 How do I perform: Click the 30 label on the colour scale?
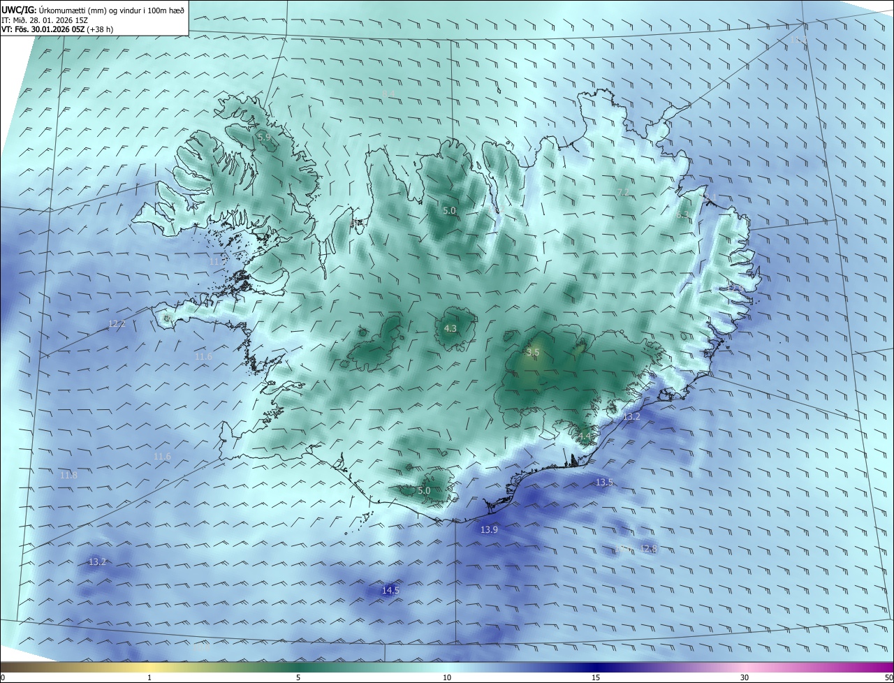745,677
